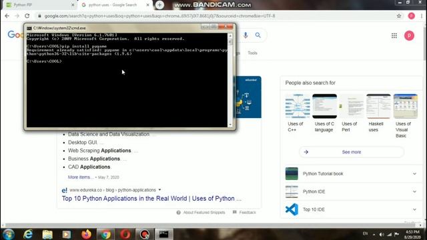Close the Python PIP tab
The image size is (427, 240).
tap(73, 5)
